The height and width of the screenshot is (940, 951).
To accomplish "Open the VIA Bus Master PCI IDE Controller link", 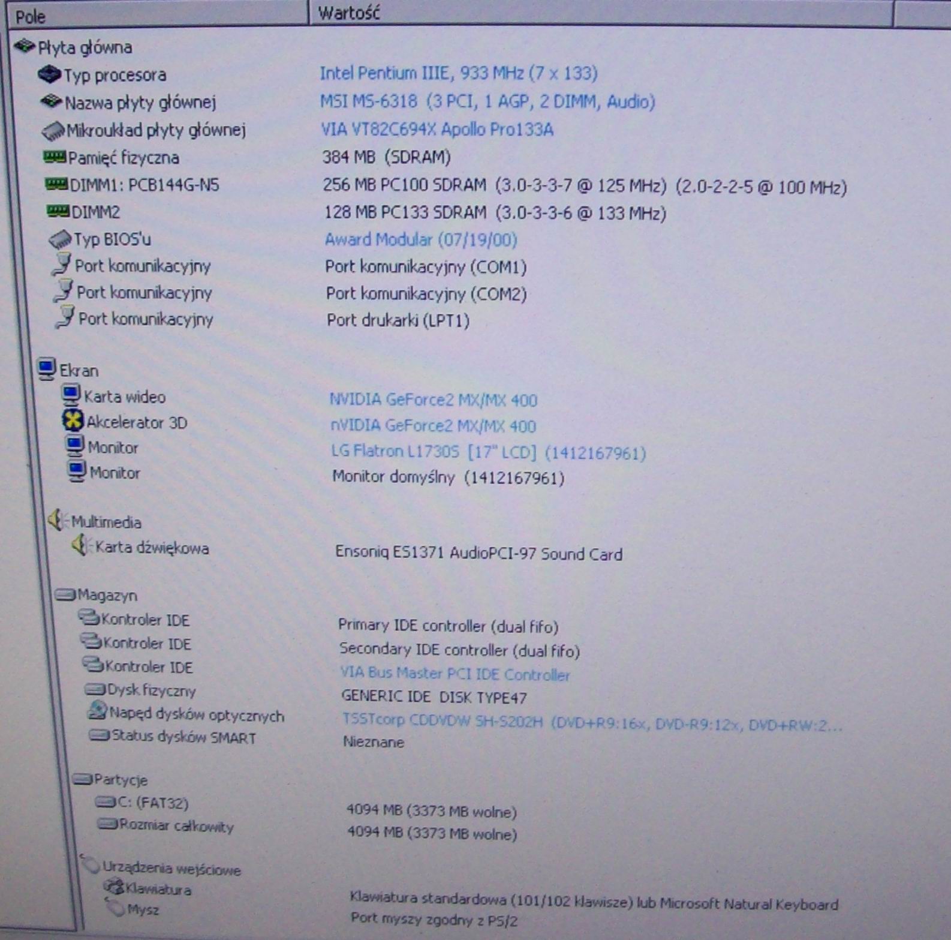I will 455,674.
